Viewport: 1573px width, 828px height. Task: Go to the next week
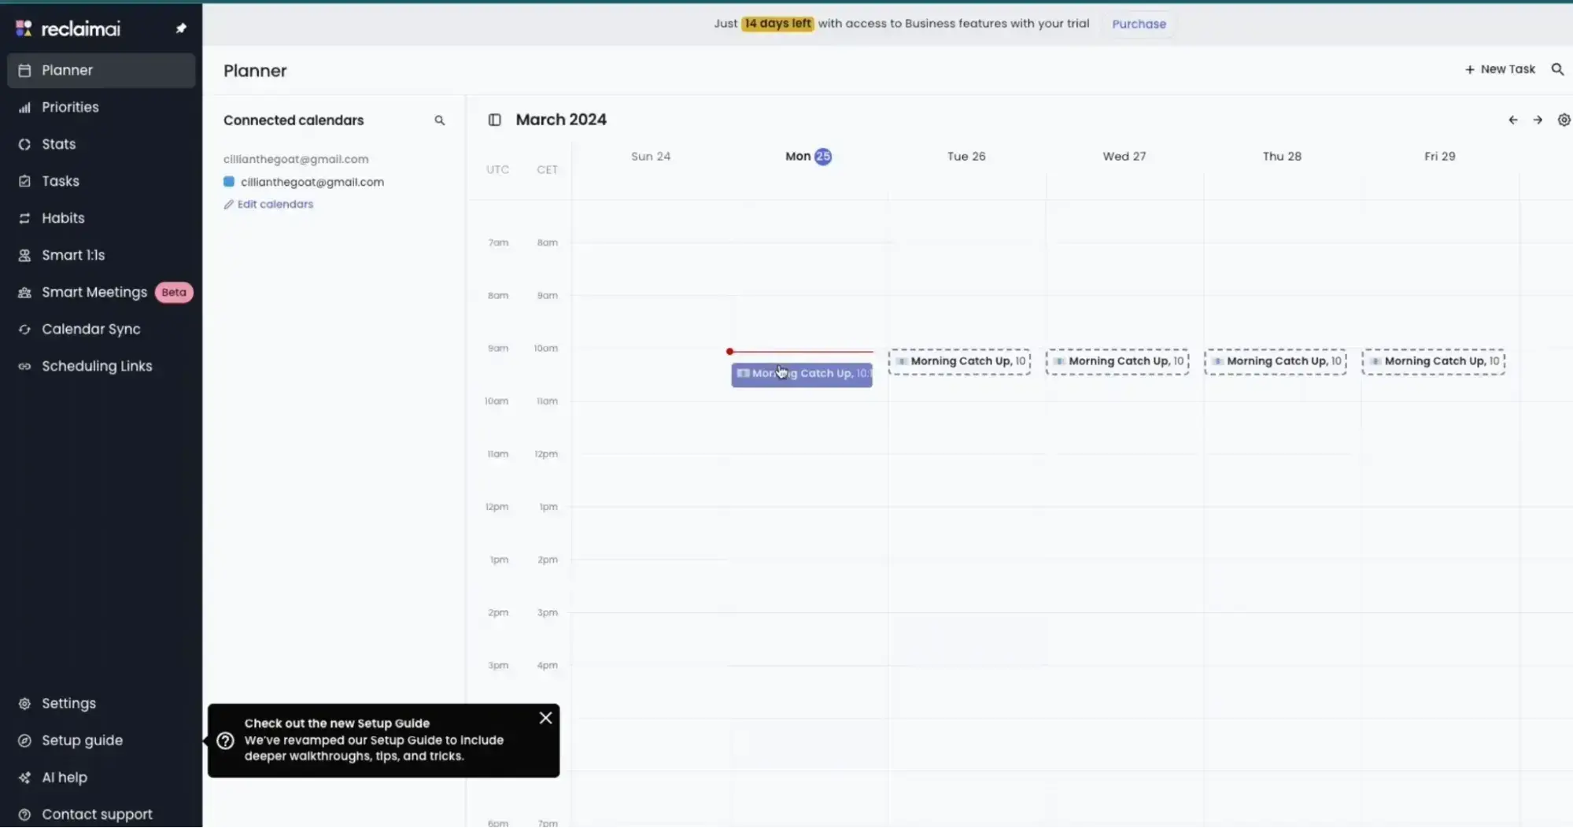(1536, 120)
